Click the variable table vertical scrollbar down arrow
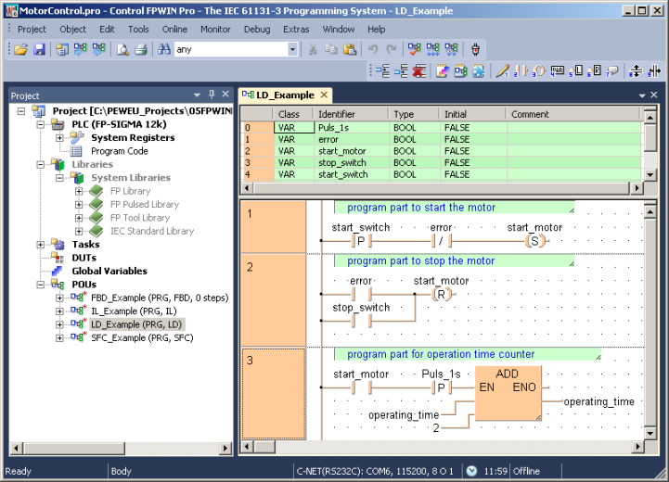The image size is (669, 482). tap(650, 174)
